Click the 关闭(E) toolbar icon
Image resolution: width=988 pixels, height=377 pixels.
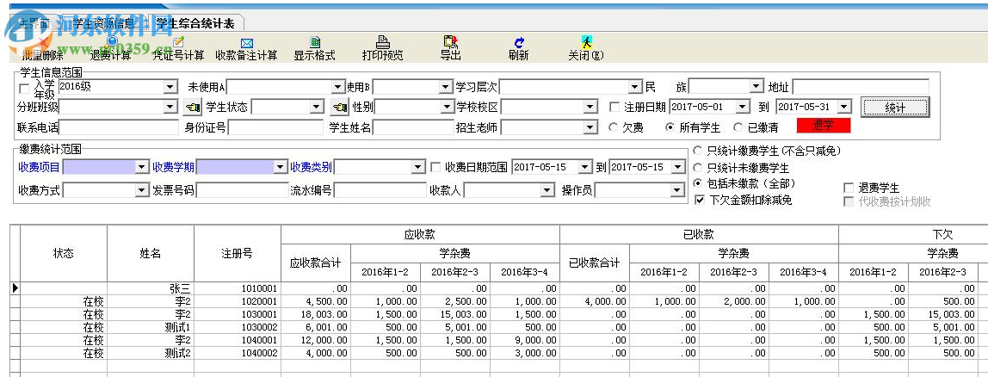click(587, 42)
